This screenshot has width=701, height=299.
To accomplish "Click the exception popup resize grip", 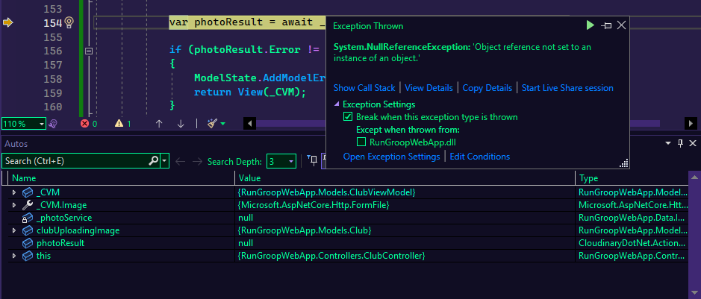I will tap(624, 163).
